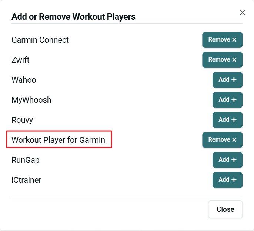Select the MyWhoosh list entry
Viewport: 254px width, 231px height.
(31, 100)
